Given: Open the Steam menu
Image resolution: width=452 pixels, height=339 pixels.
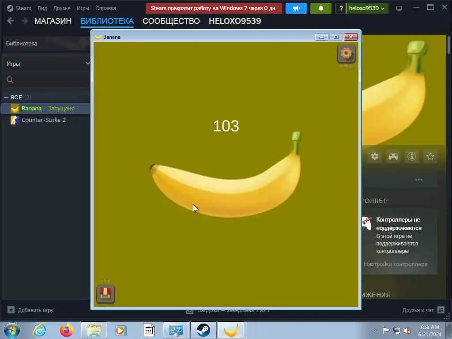Looking at the screenshot, I should (x=19, y=8).
